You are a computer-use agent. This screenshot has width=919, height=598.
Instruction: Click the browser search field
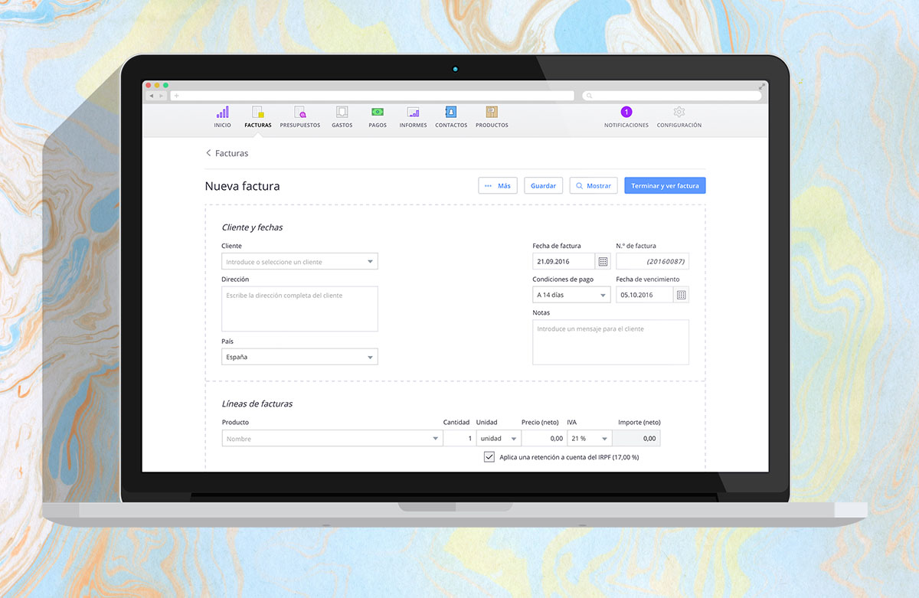pos(672,96)
